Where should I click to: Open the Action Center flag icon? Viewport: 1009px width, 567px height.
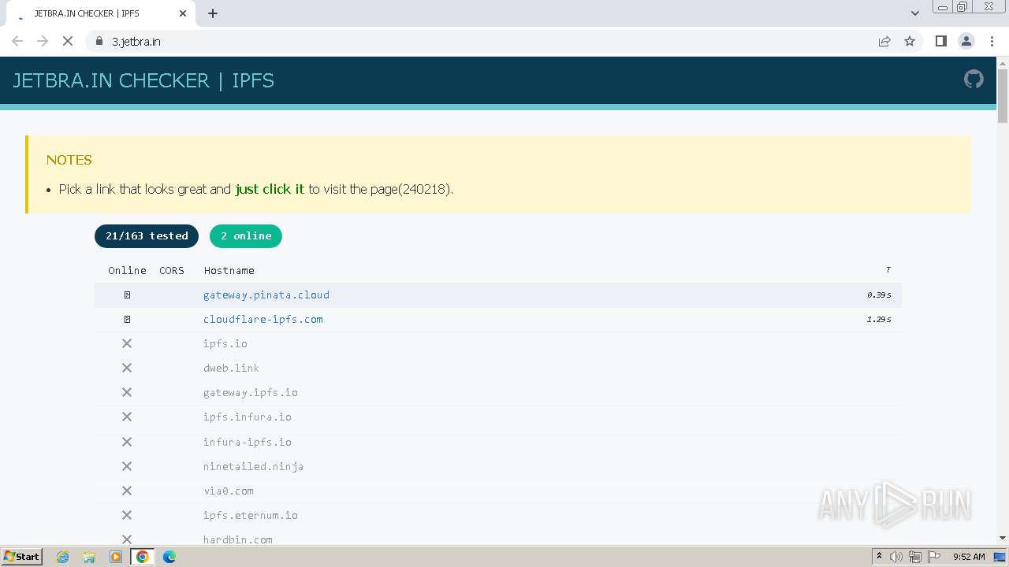(x=934, y=557)
